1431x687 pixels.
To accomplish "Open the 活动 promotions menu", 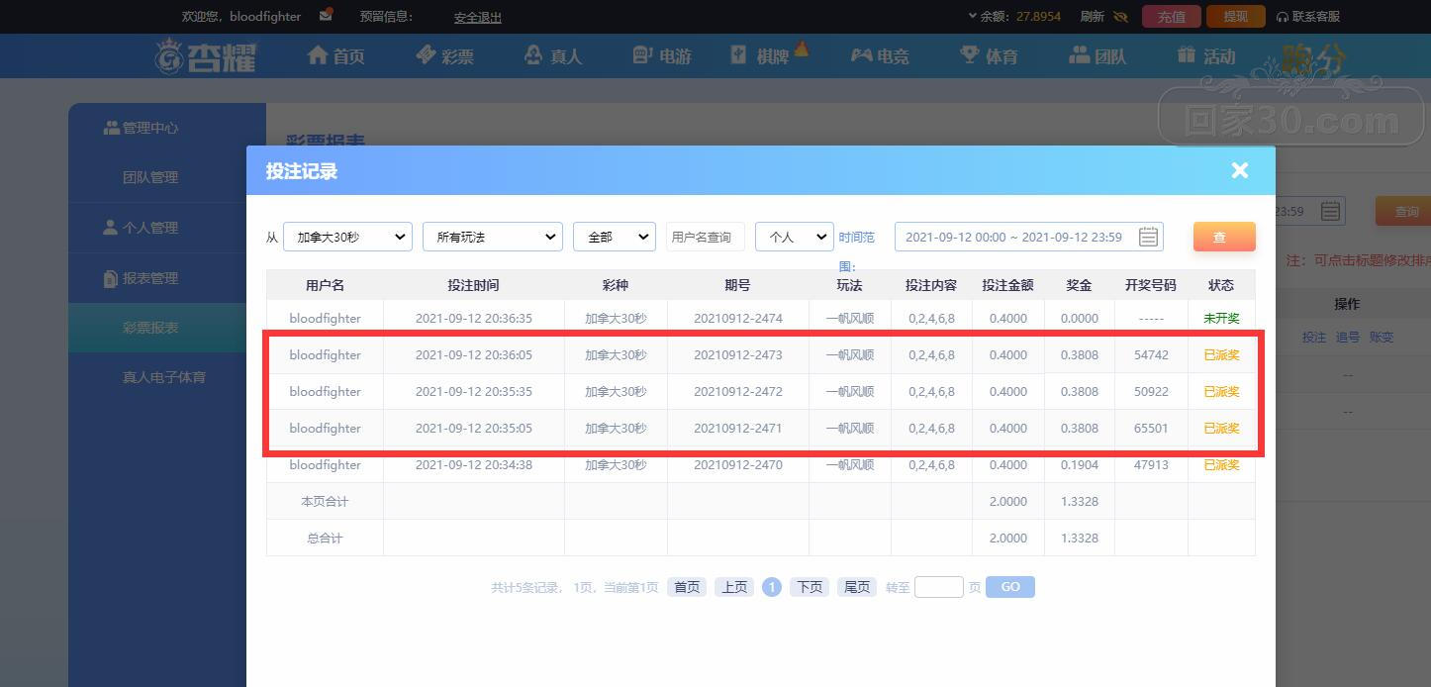I will [1206, 55].
